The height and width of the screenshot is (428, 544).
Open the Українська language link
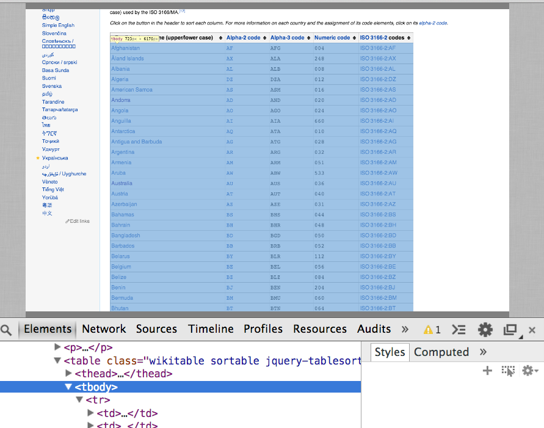click(x=55, y=158)
